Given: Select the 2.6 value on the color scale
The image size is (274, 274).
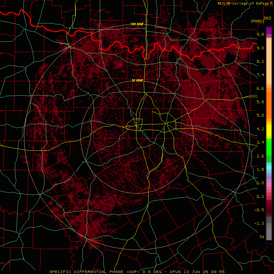Looking at the screenshot, I should [260, 156].
